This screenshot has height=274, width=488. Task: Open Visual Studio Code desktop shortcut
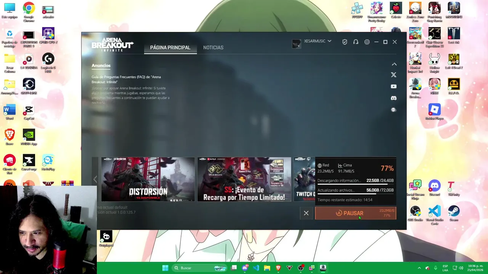(434, 215)
